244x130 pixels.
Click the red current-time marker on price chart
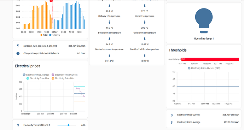click(x=51, y=1)
